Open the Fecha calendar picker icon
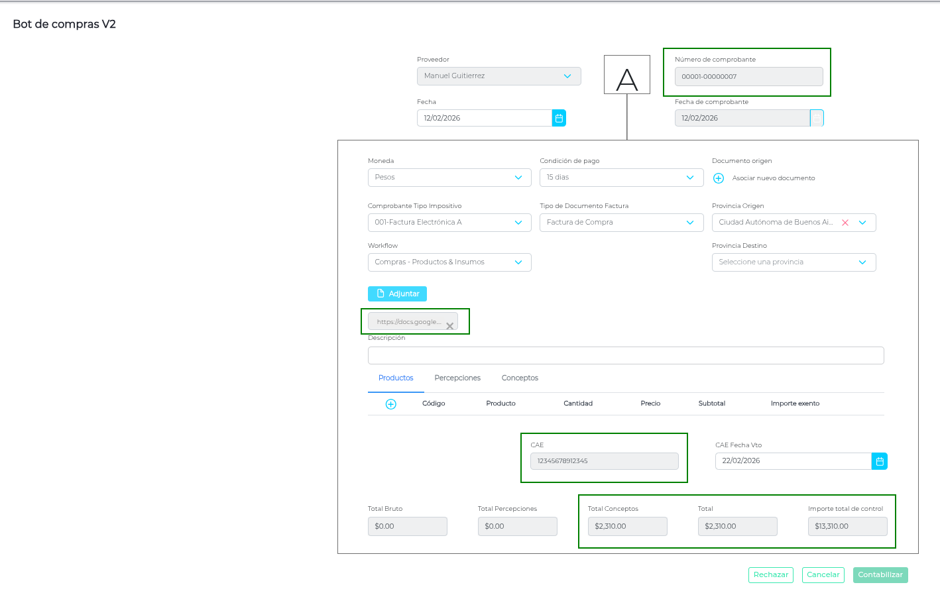Viewport: 940px width, 595px height. [559, 118]
